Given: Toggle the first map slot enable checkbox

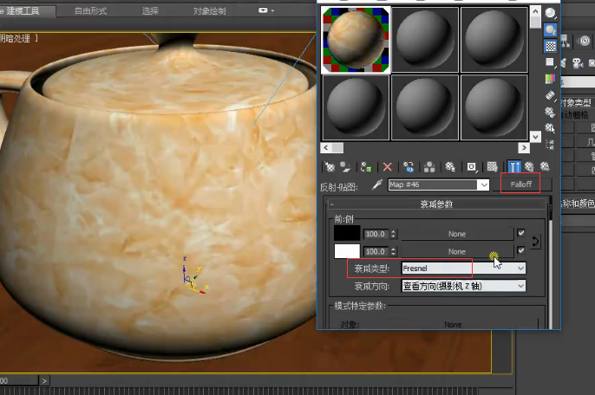Looking at the screenshot, I should [520, 234].
